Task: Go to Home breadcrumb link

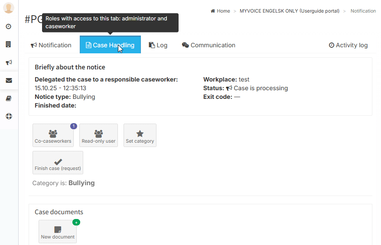Action: pyautogui.click(x=220, y=11)
